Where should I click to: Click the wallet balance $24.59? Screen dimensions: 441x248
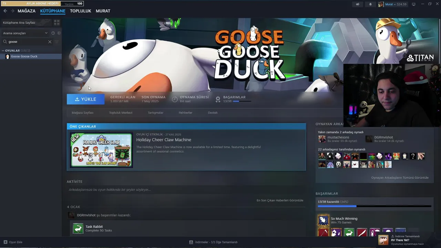click(x=401, y=4)
